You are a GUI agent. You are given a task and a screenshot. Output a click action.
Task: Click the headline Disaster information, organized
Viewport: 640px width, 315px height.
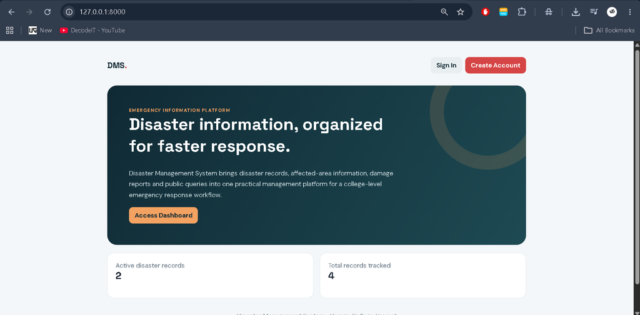click(256, 124)
